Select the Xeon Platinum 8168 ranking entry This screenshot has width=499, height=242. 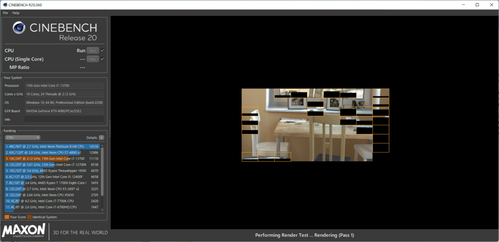click(x=52, y=146)
